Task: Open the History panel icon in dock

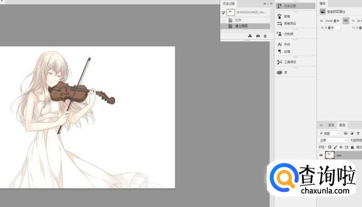Action: click(x=279, y=6)
